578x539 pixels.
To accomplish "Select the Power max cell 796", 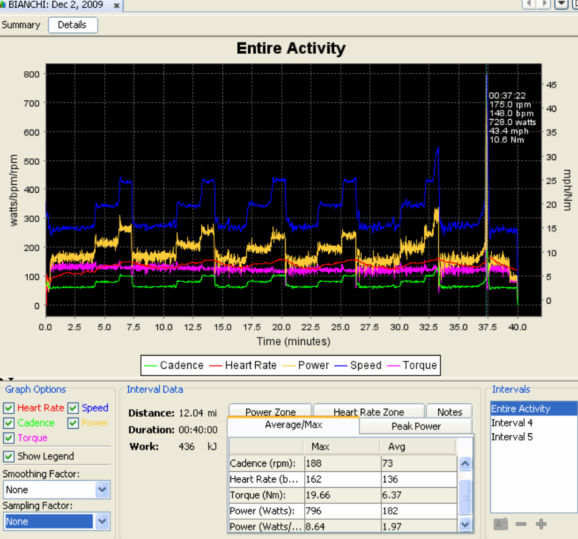I will pos(343,511).
